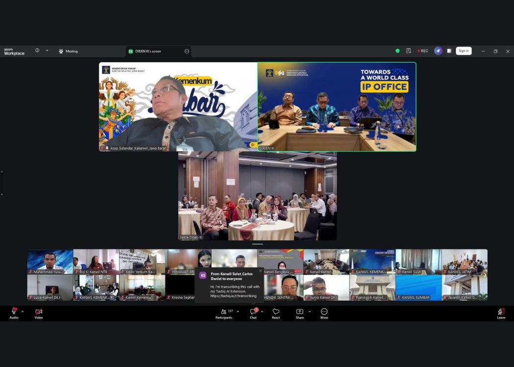The image size is (514, 367).
Task: Click the green encryption shield icon
Action: [x=397, y=51]
